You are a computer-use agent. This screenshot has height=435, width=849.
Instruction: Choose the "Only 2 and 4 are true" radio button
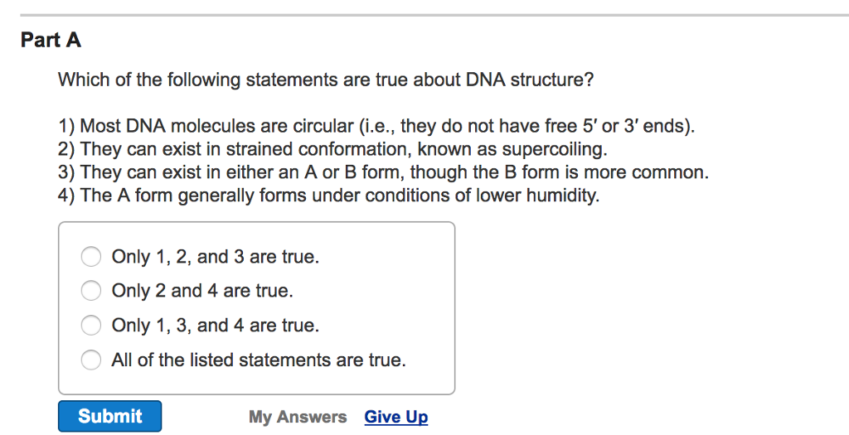[x=91, y=291]
